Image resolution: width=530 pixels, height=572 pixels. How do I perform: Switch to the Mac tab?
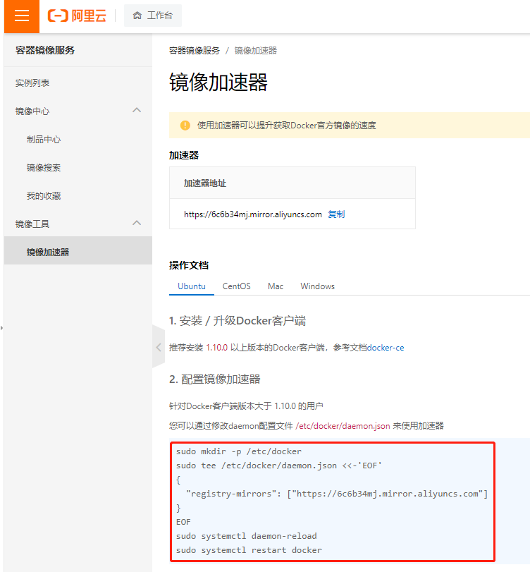pyautogui.click(x=276, y=286)
